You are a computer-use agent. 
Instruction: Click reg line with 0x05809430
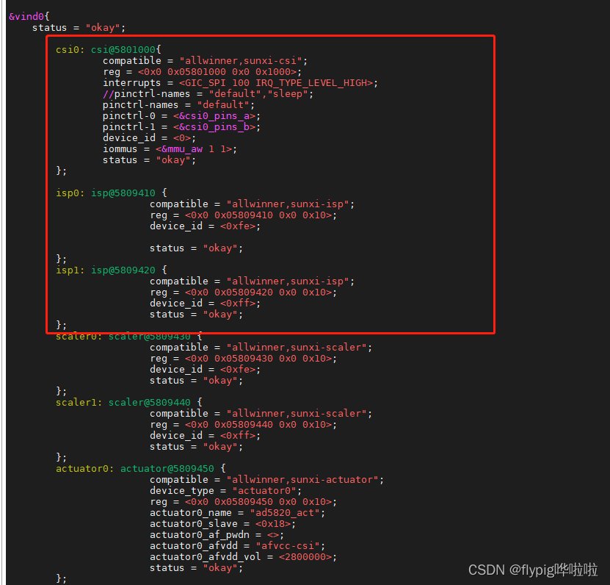pyautogui.click(x=244, y=359)
